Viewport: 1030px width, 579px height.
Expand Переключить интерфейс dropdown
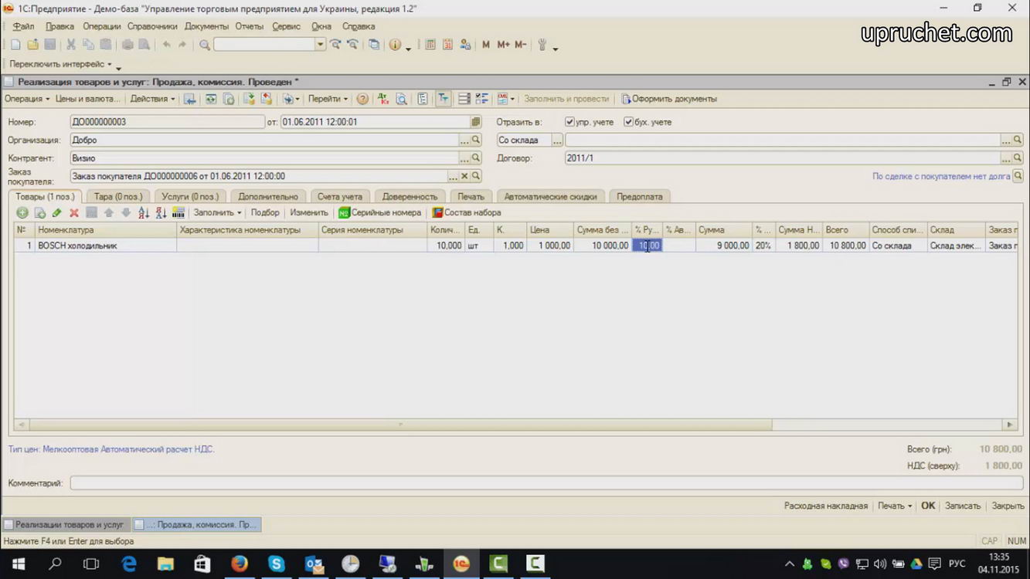click(x=61, y=64)
